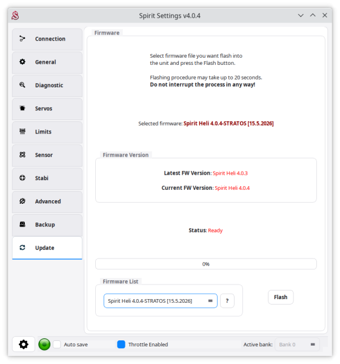Toggle the Throttle Enabled checkbox
Screen dimensions: 340x364
coord(121,344)
